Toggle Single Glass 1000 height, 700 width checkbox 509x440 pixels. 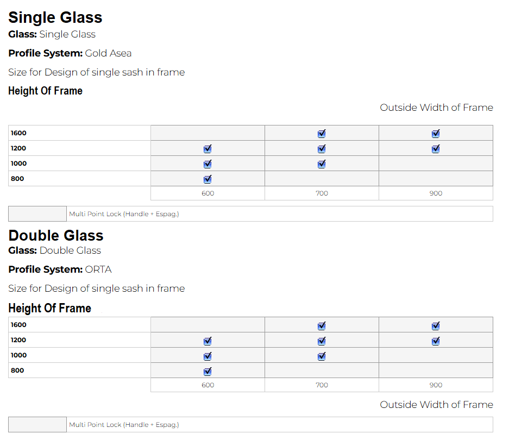point(322,164)
